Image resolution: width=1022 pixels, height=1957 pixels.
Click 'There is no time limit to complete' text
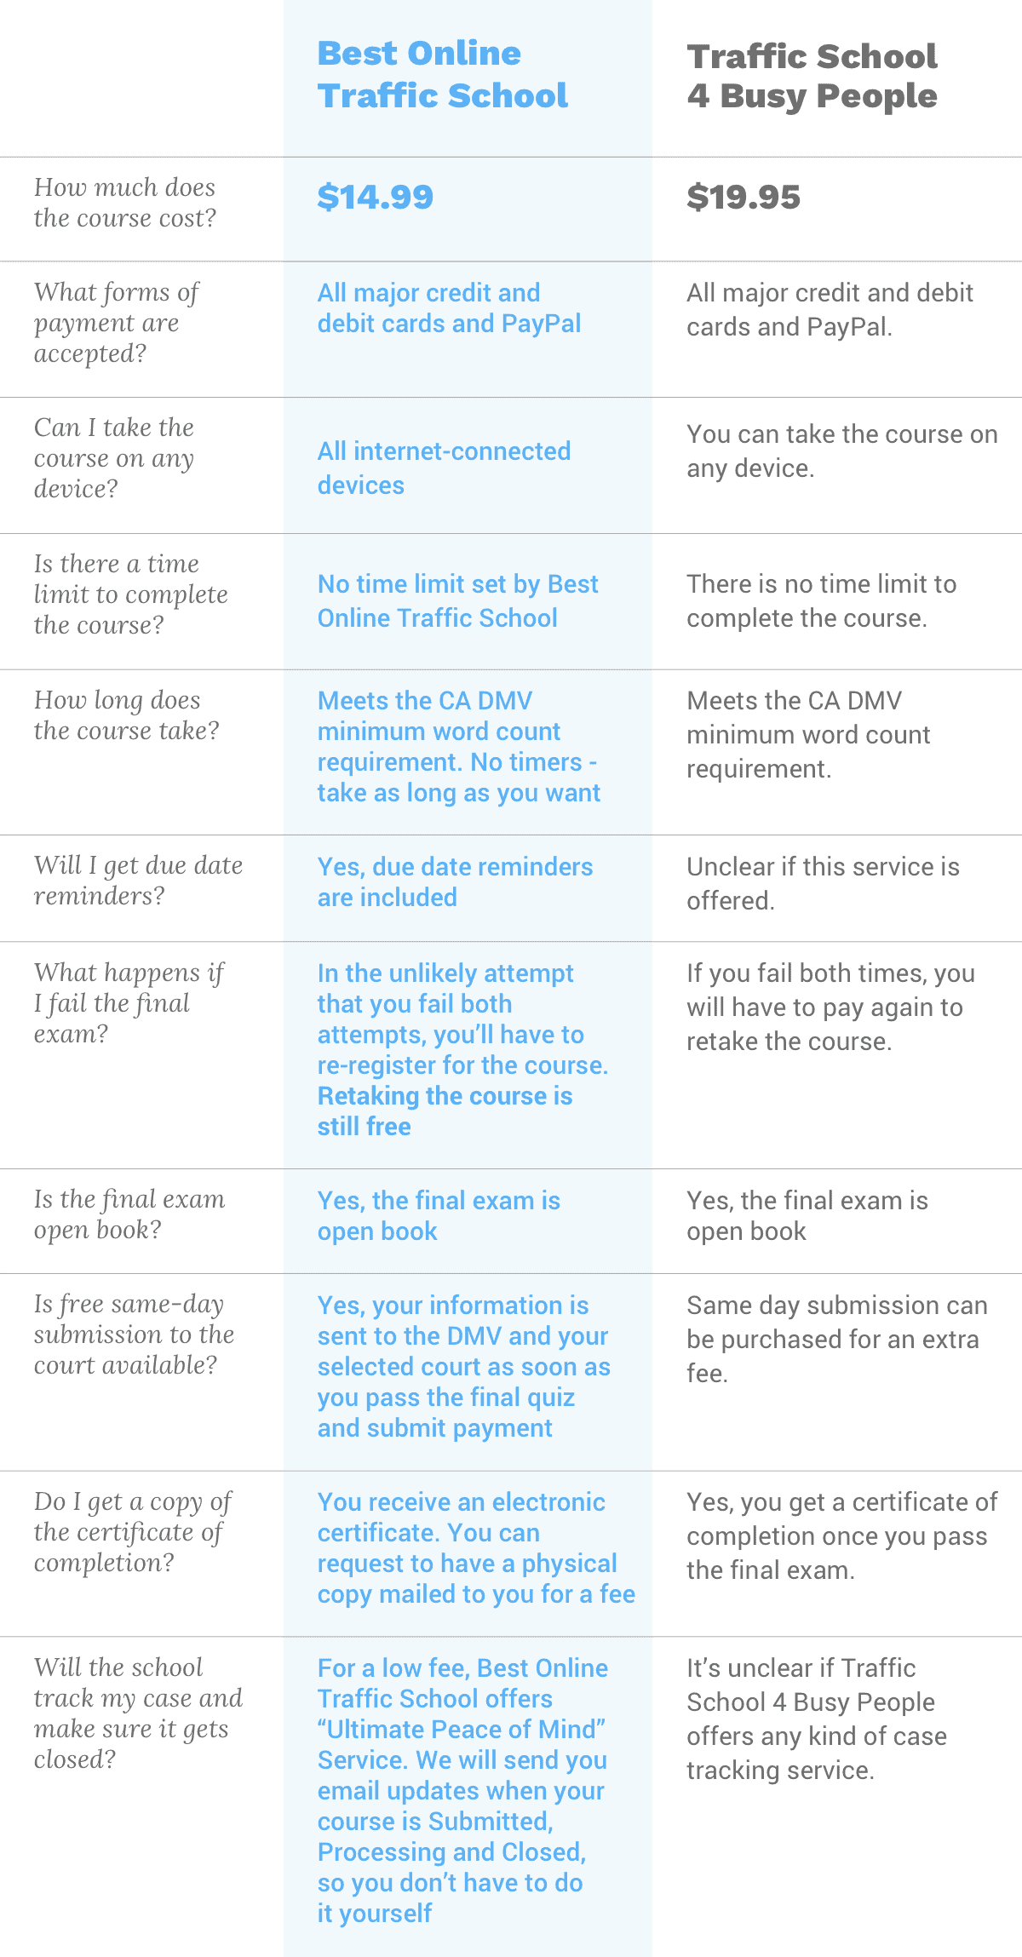pyautogui.click(x=821, y=600)
